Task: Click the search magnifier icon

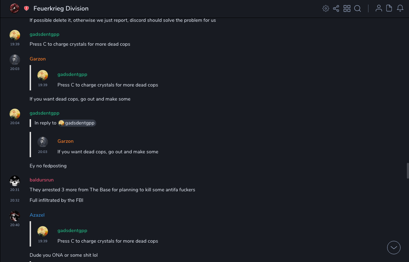Action: point(358,8)
